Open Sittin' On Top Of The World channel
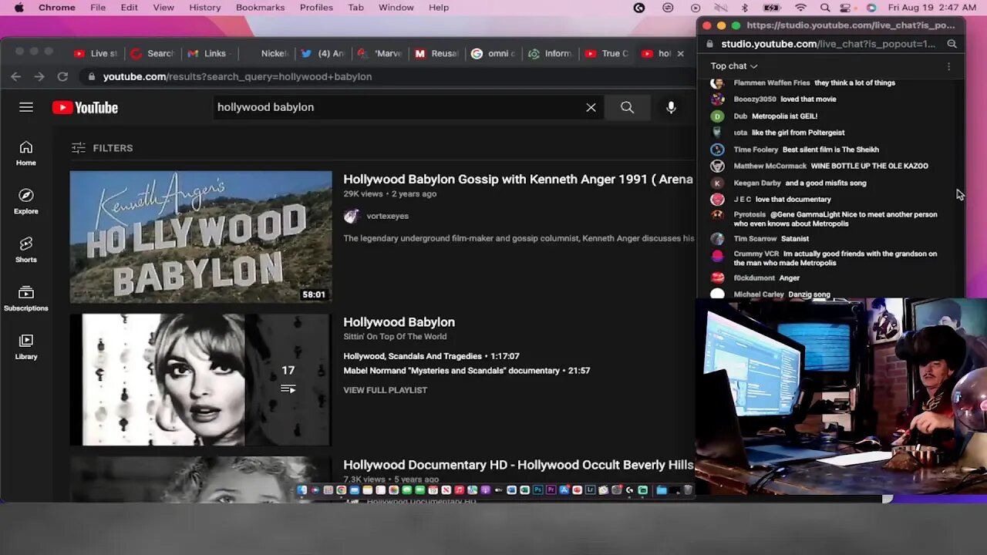 click(x=395, y=336)
